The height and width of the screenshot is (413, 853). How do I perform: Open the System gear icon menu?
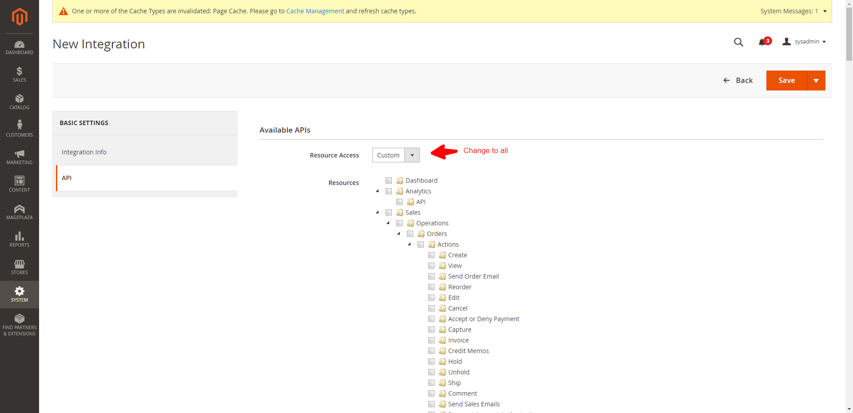pyautogui.click(x=20, y=295)
